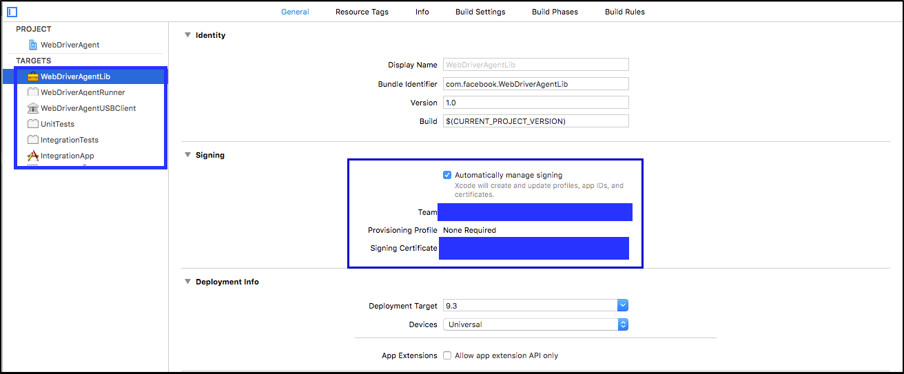Go to the Resource Tags tab
The width and height of the screenshot is (904, 374).
362,12
